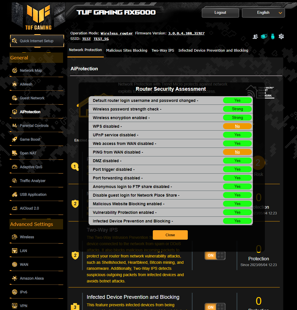Switch to the Malicious Sites Blocking tab

click(x=127, y=51)
